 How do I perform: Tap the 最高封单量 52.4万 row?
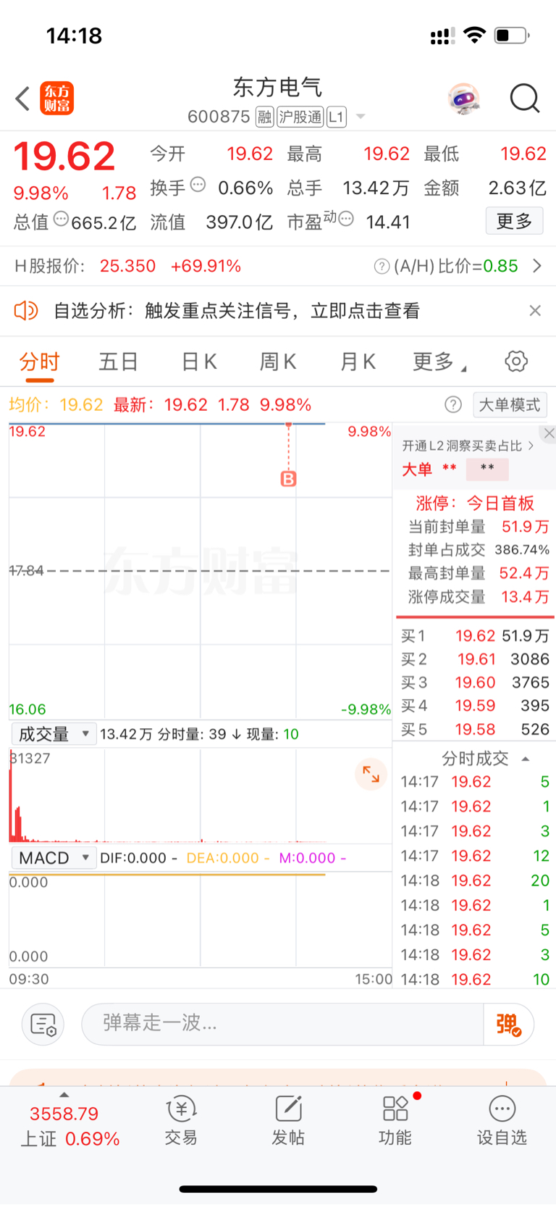point(479,573)
